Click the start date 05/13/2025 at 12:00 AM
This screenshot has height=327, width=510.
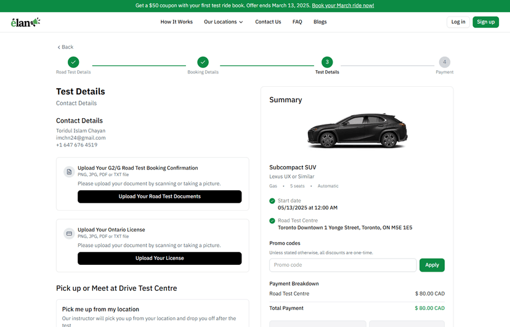(307, 208)
